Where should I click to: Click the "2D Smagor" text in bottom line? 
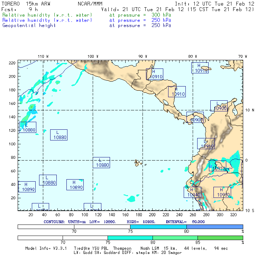[172, 253]
